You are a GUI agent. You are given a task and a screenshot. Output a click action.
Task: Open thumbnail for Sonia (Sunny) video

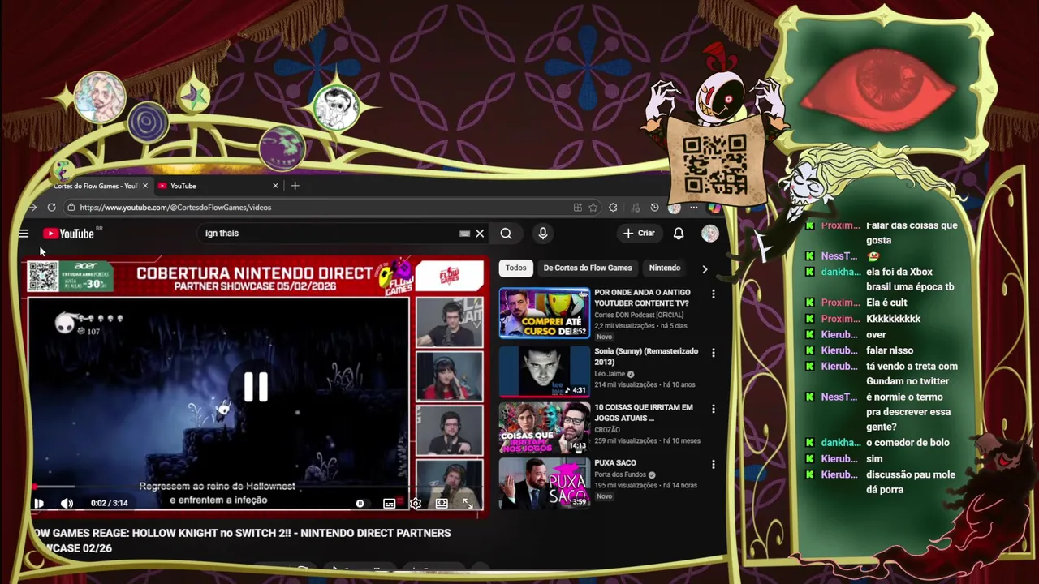point(544,371)
